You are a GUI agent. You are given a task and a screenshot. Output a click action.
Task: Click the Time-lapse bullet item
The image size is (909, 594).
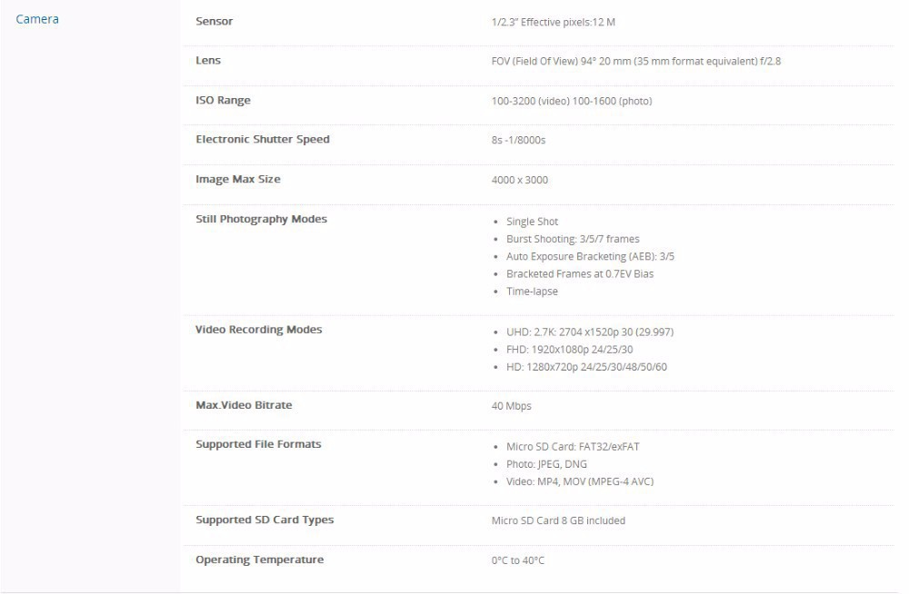click(532, 292)
